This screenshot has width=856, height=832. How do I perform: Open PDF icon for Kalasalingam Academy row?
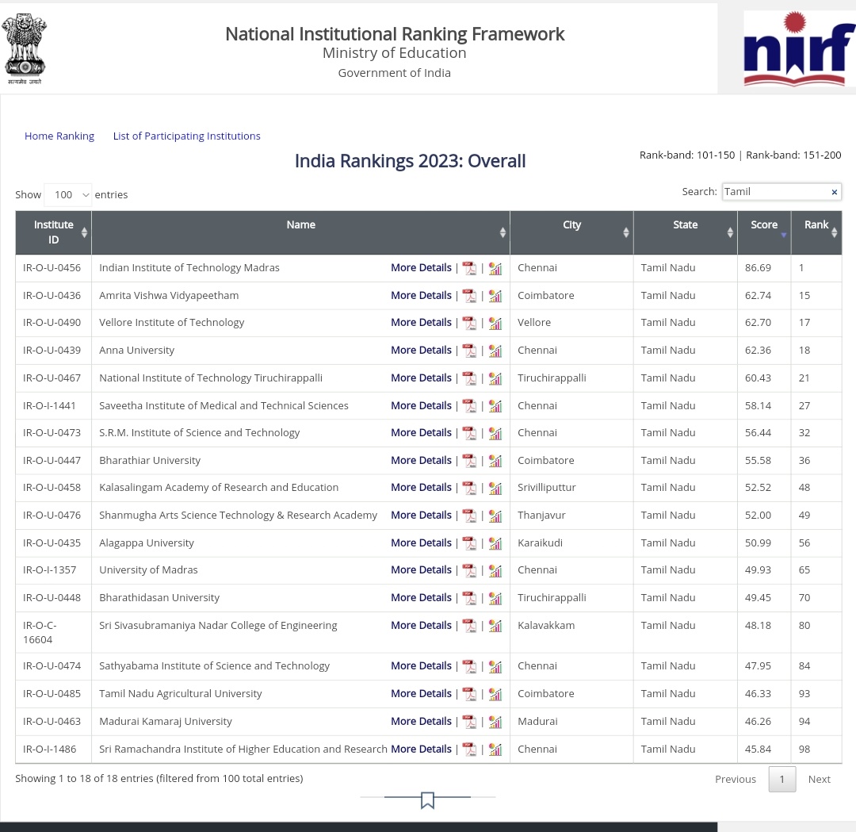(x=469, y=488)
